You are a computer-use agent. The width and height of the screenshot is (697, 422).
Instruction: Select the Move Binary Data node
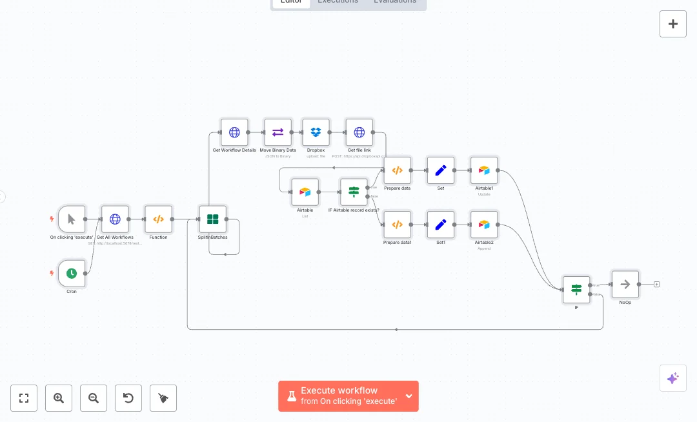point(278,132)
